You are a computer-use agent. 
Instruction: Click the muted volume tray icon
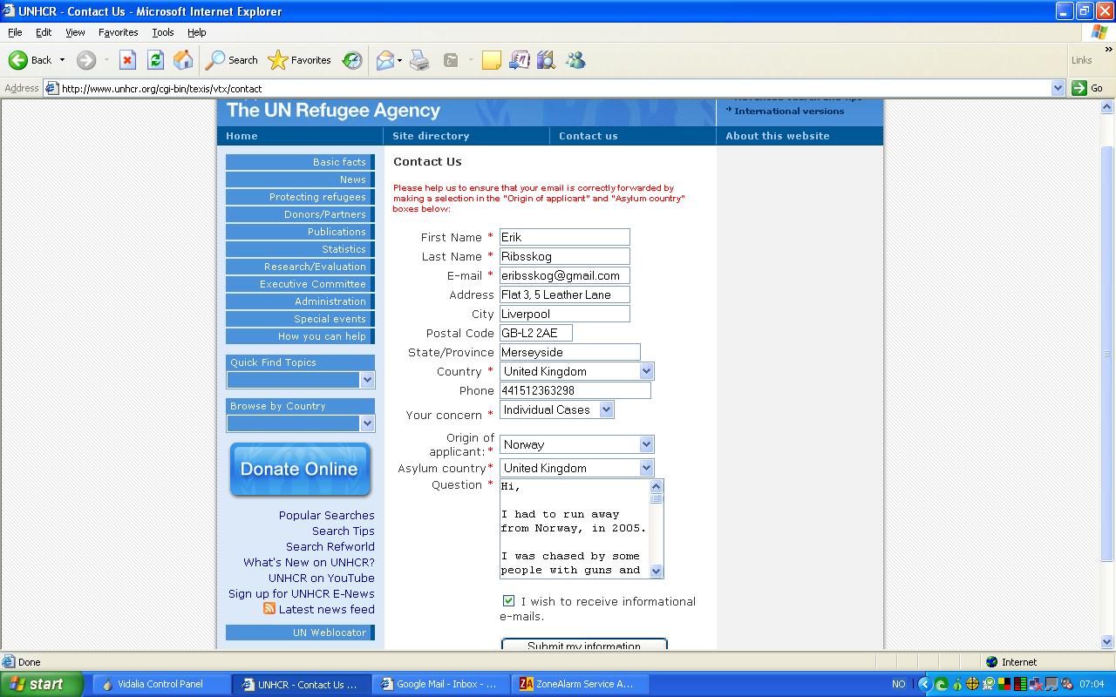pos(1067,684)
